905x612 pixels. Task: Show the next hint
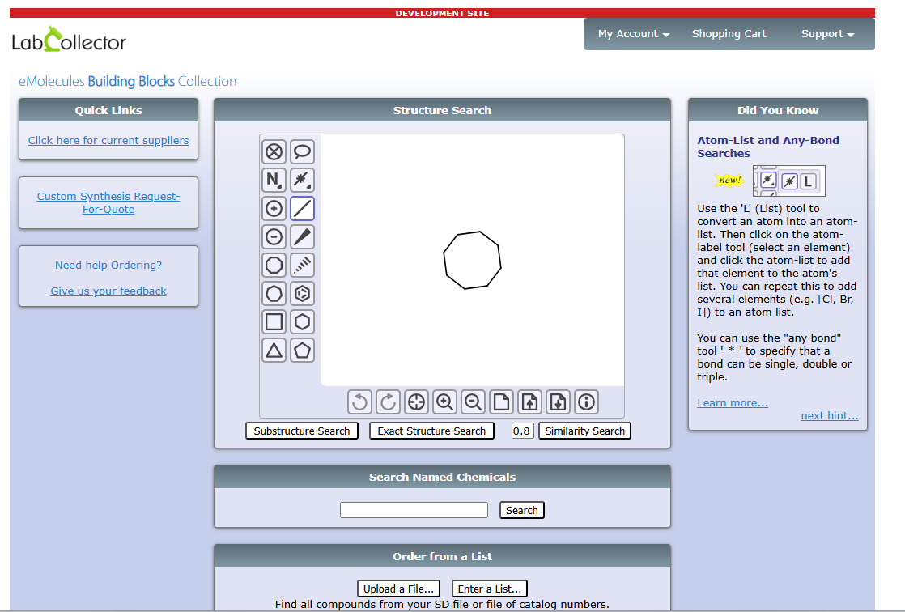point(830,416)
